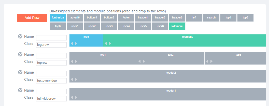Click the Add Row button

[x=32, y=18]
